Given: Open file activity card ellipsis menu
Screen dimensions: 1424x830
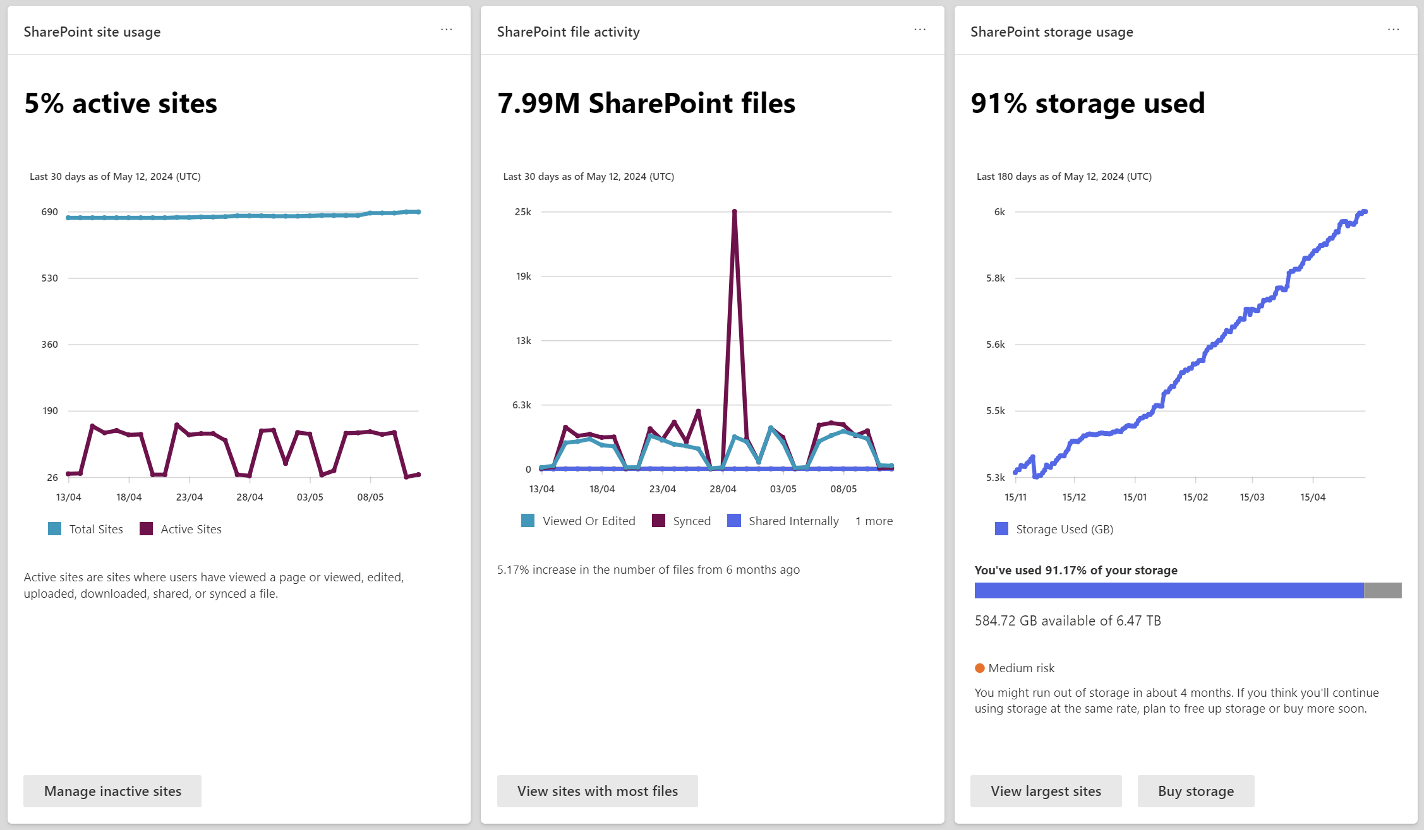Looking at the screenshot, I should [x=919, y=30].
